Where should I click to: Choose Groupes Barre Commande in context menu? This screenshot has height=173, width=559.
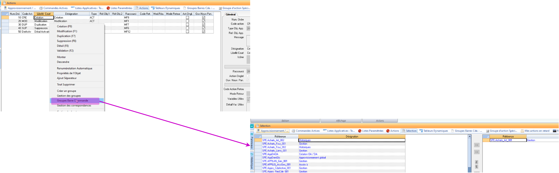click(72, 101)
